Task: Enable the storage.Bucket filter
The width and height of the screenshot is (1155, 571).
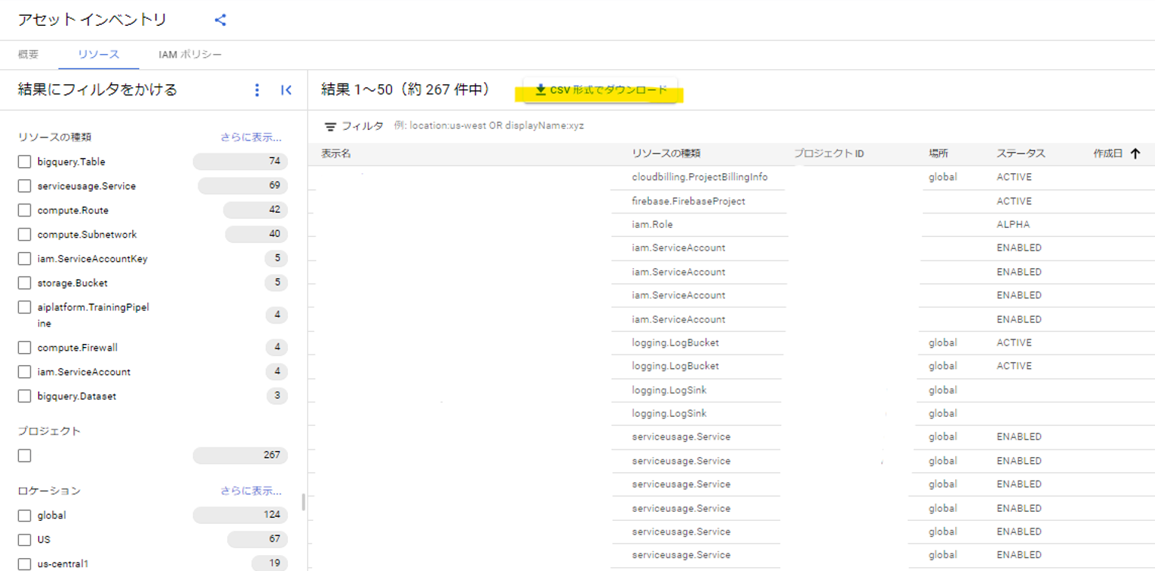Action: click(23, 282)
